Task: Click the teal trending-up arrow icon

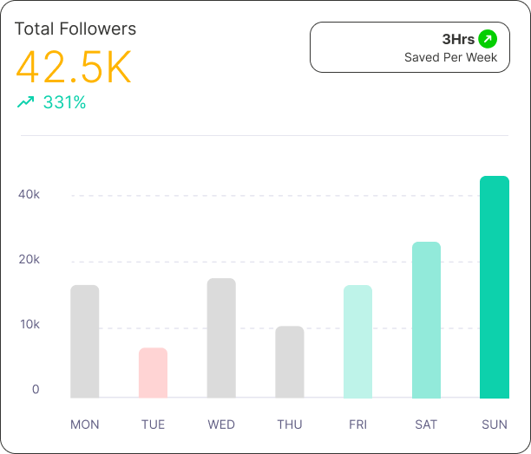Action: pos(25,102)
